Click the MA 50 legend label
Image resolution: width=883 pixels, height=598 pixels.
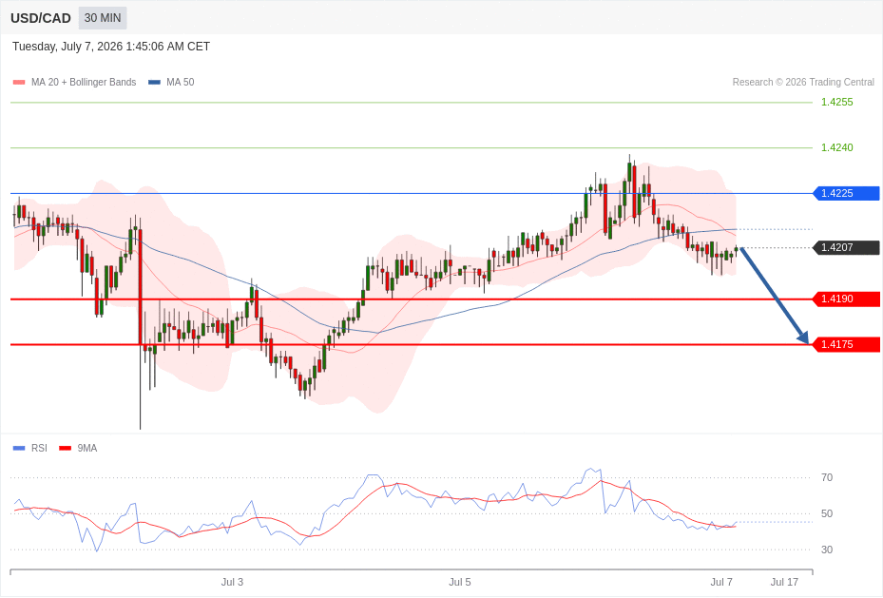pyautogui.click(x=181, y=82)
